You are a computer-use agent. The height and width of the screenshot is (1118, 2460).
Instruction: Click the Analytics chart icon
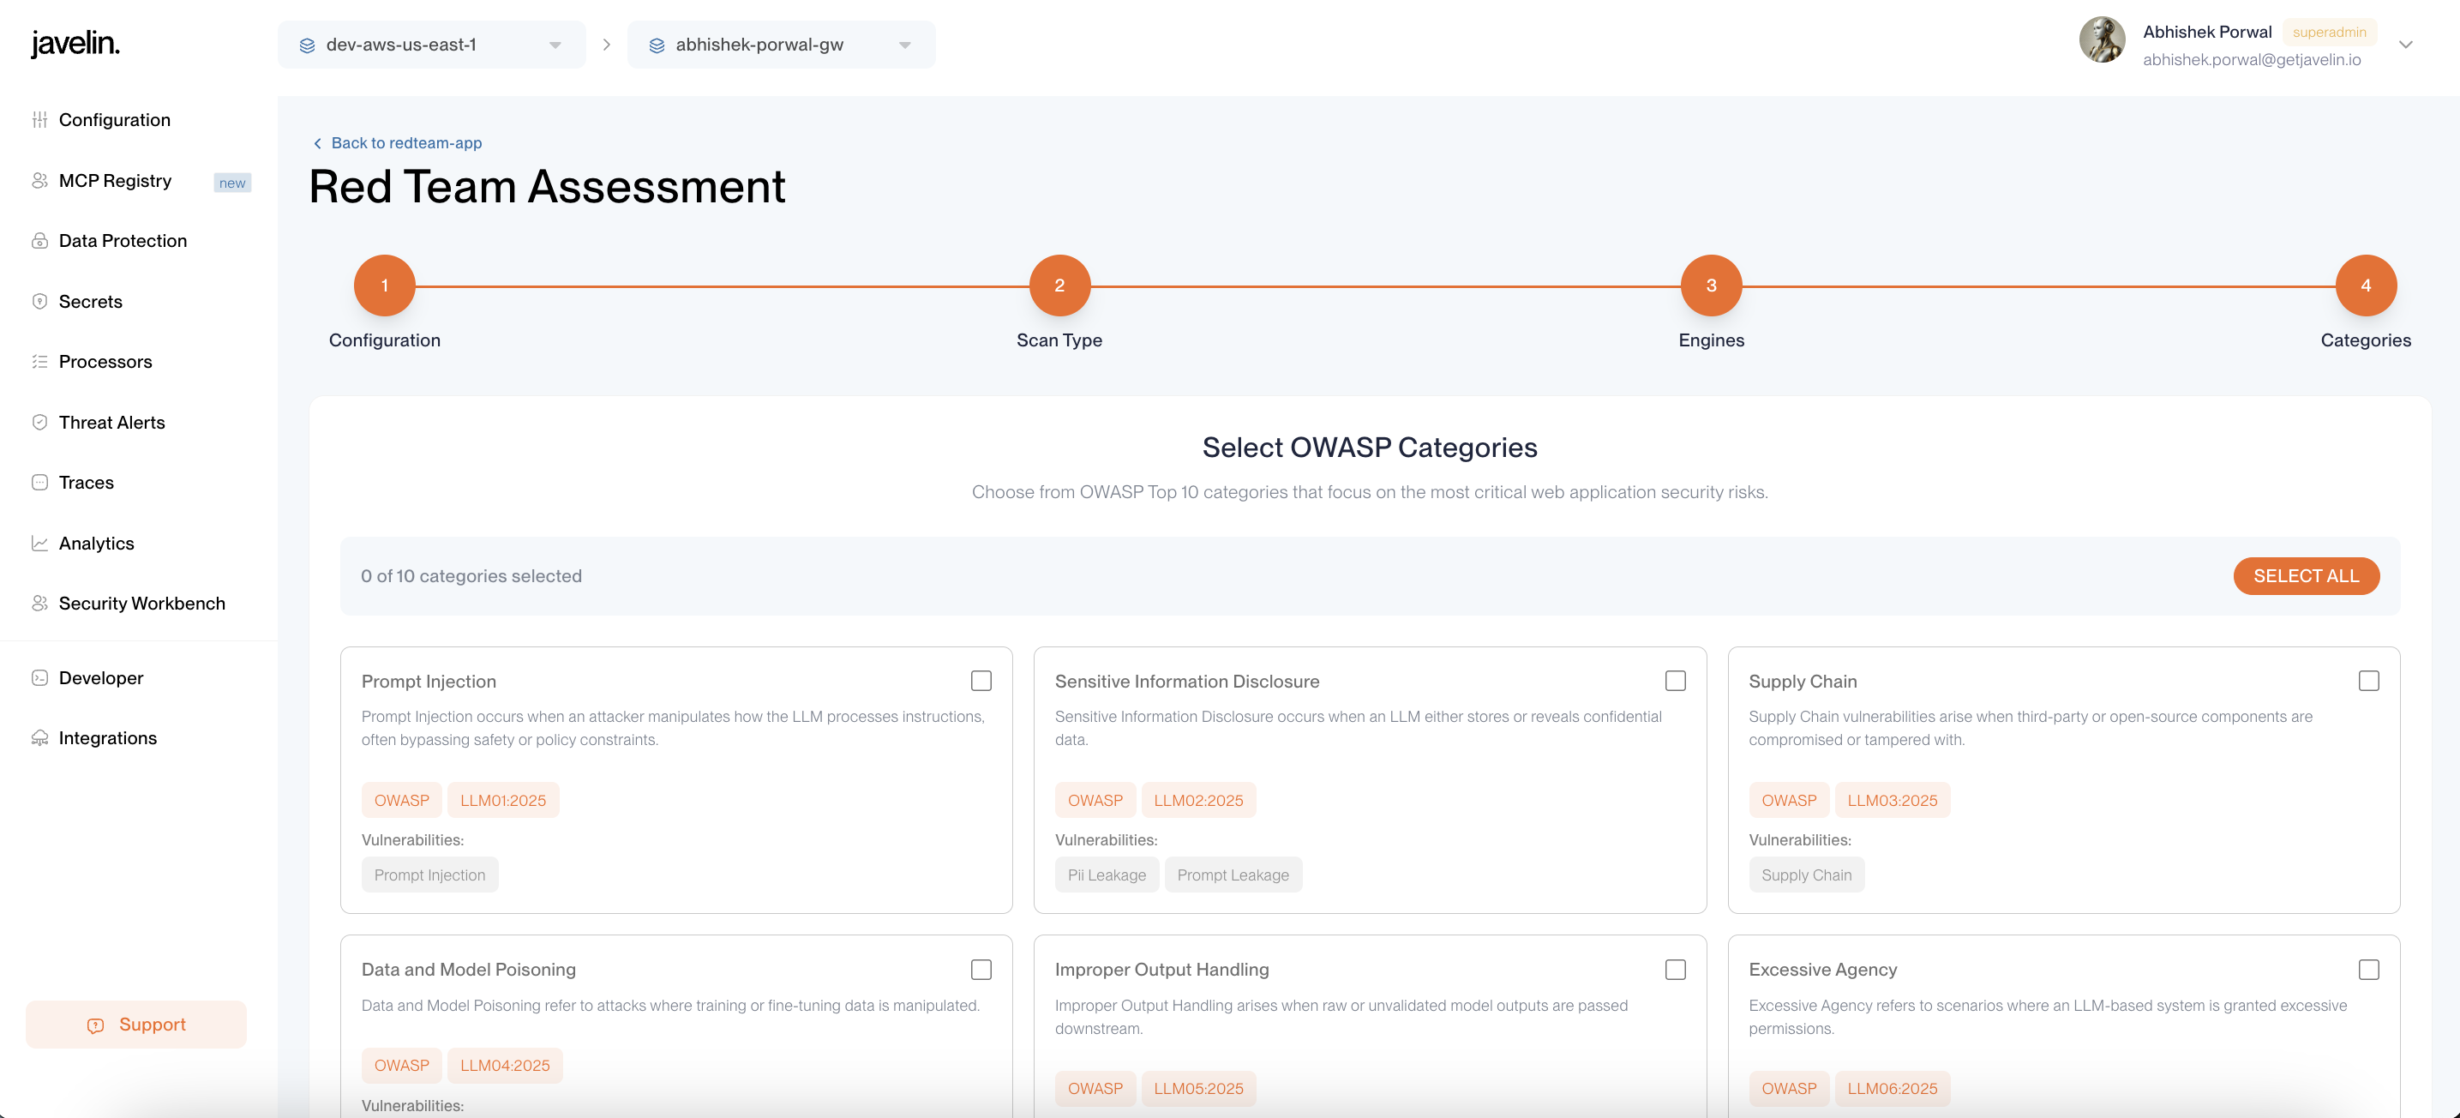[x=39, y=543]
